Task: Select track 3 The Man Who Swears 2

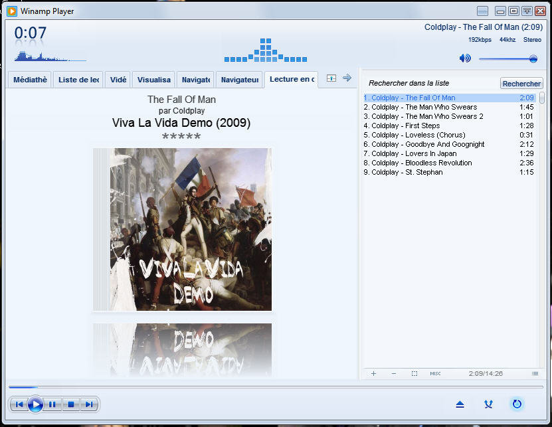Action: (x=449, y=116)
